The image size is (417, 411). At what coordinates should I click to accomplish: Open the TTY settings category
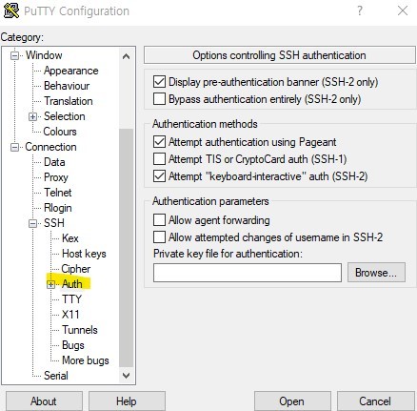(72, 299)
